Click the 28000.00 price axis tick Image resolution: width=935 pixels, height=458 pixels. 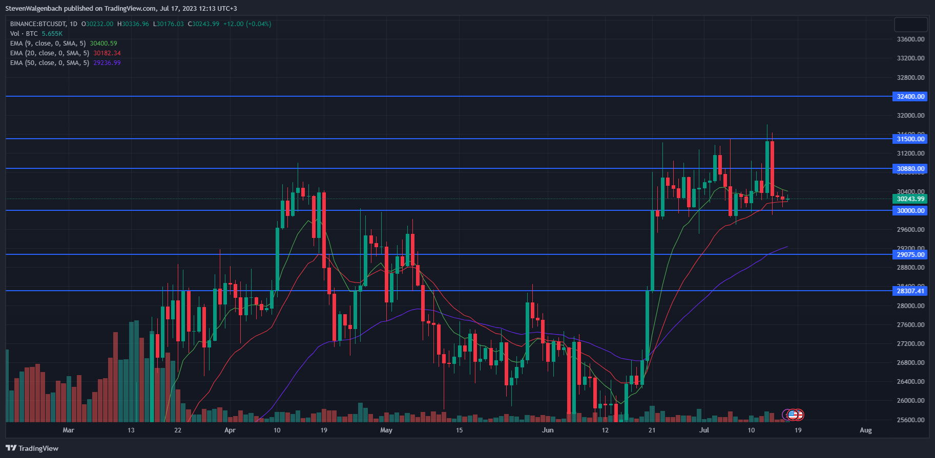click(911, 306)
